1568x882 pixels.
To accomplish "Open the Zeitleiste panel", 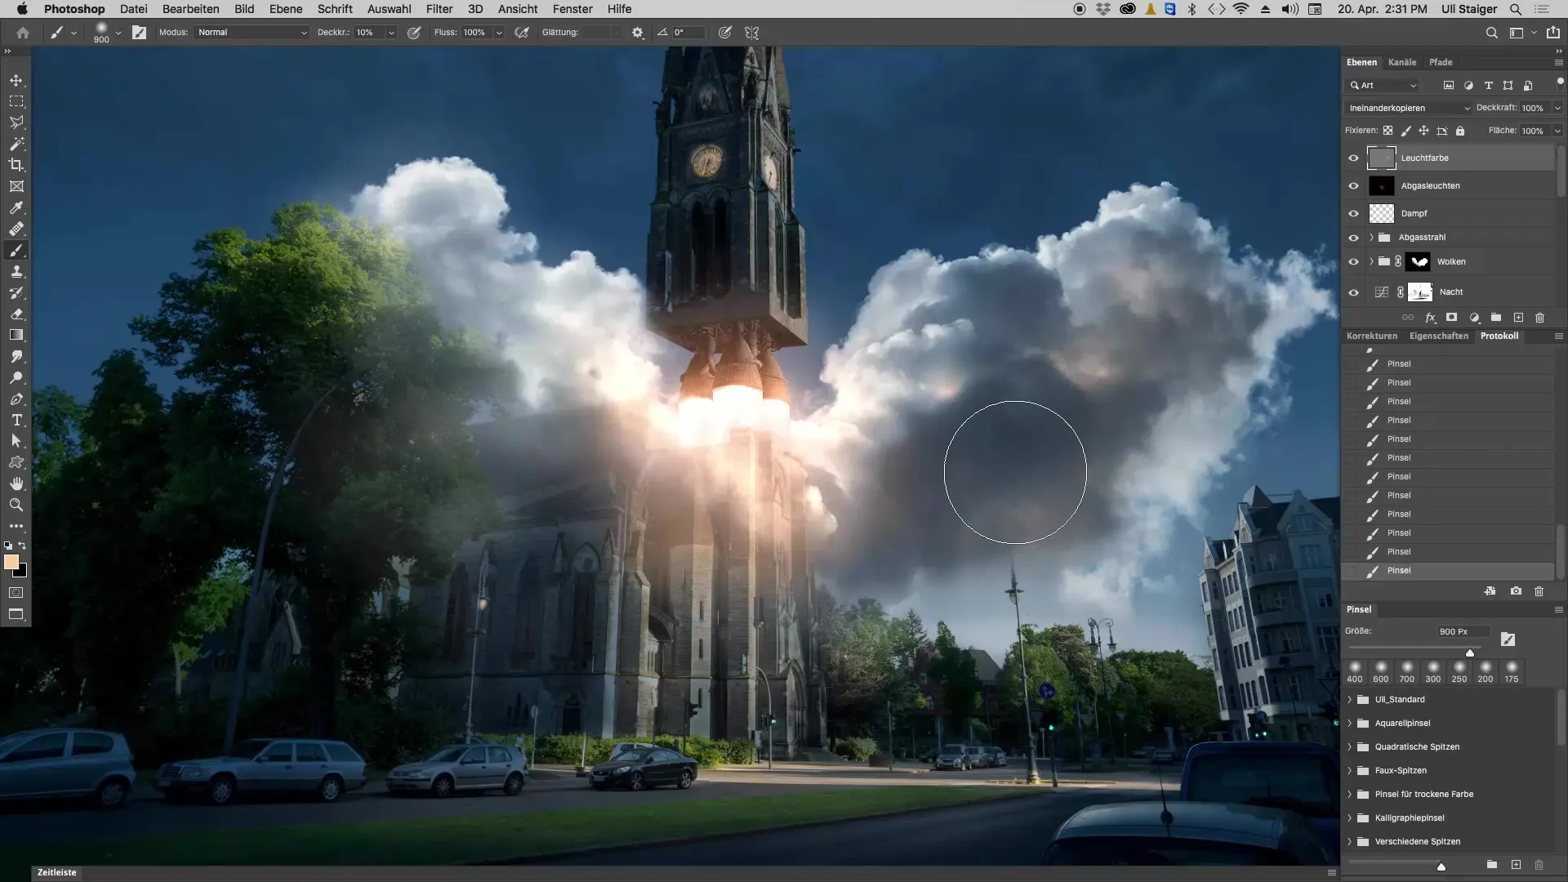I will point(57,872).
